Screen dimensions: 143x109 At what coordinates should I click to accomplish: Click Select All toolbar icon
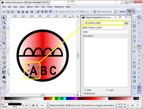pos(4,12)
